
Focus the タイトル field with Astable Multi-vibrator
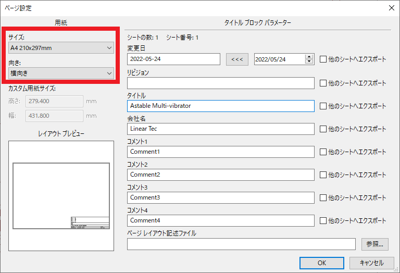(220, 106)
